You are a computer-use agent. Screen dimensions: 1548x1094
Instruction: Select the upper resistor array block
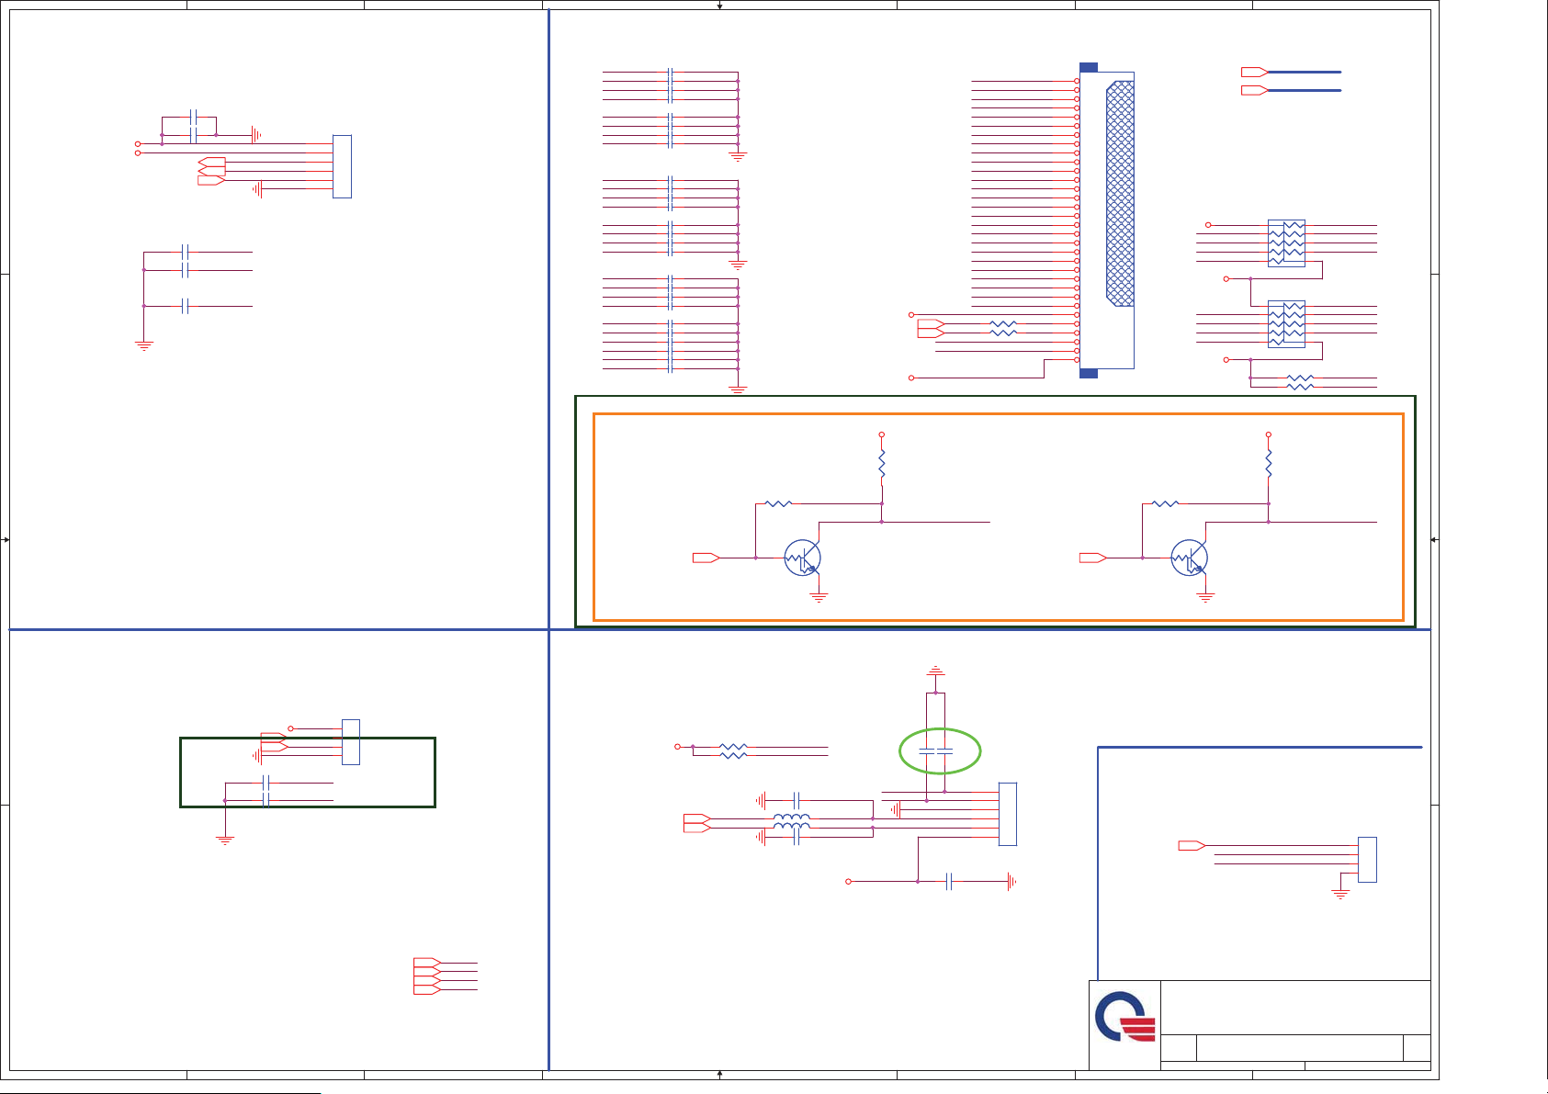(x=1286, y=243)
